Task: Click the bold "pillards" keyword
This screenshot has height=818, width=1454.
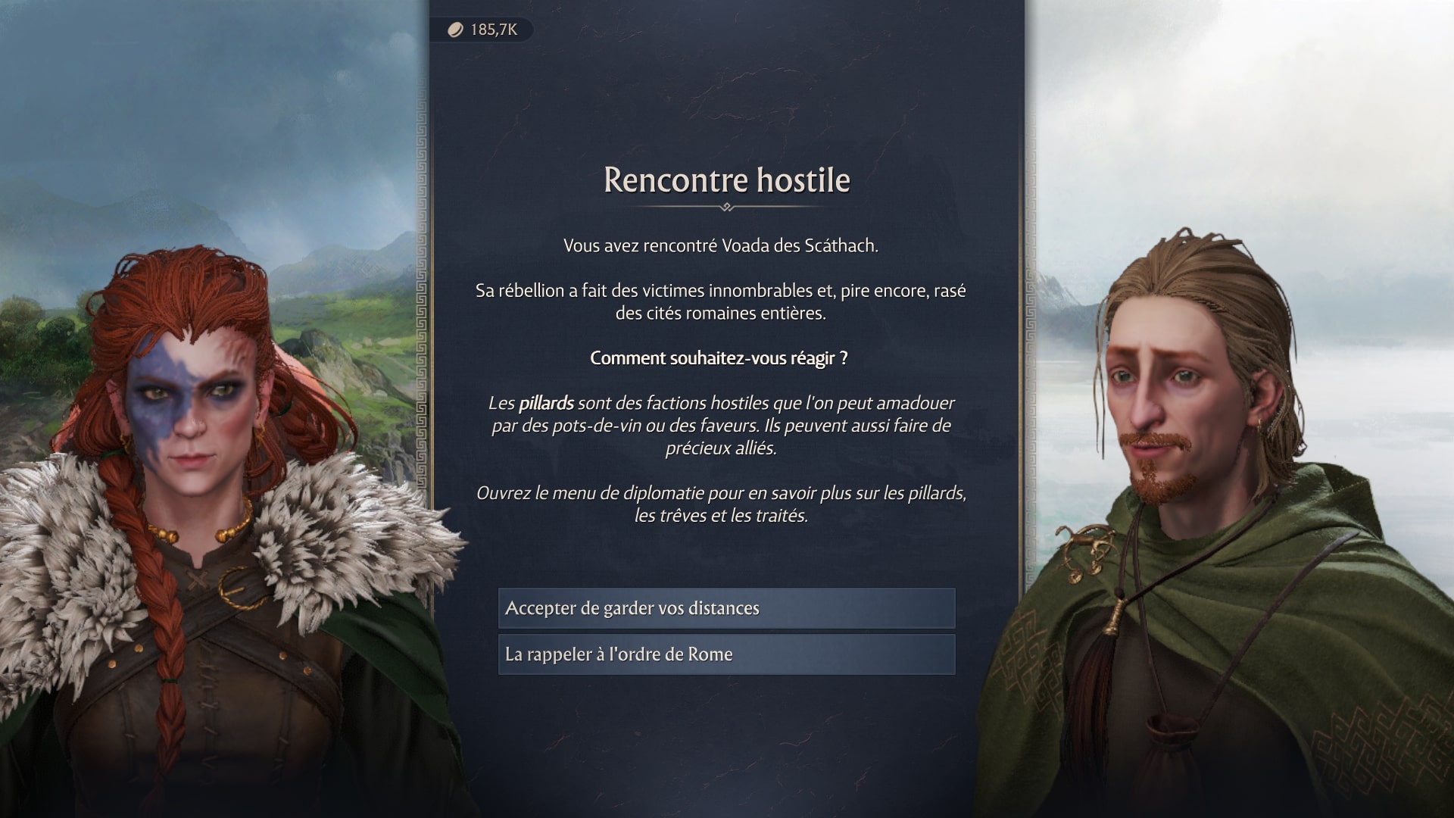Action: (x=546, y=403)
